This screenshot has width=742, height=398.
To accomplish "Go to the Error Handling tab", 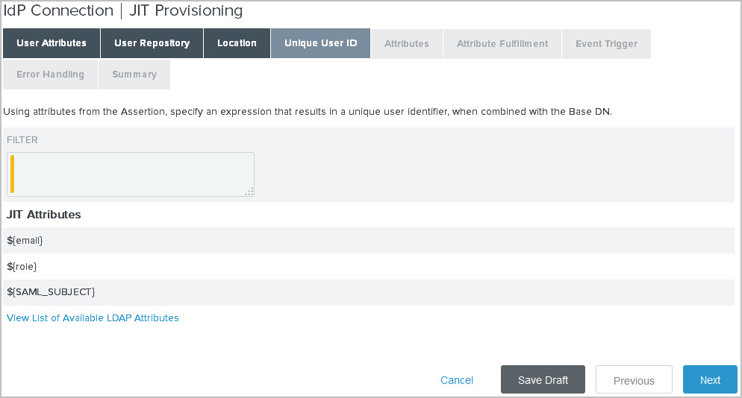I will point(50,75).
